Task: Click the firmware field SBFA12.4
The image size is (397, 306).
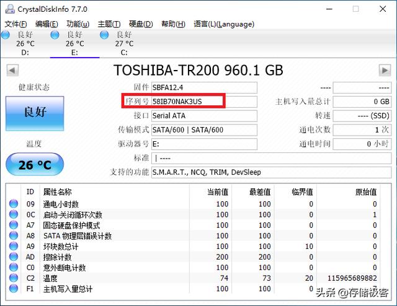Action: pyautogui.click(x=203, y=87)
